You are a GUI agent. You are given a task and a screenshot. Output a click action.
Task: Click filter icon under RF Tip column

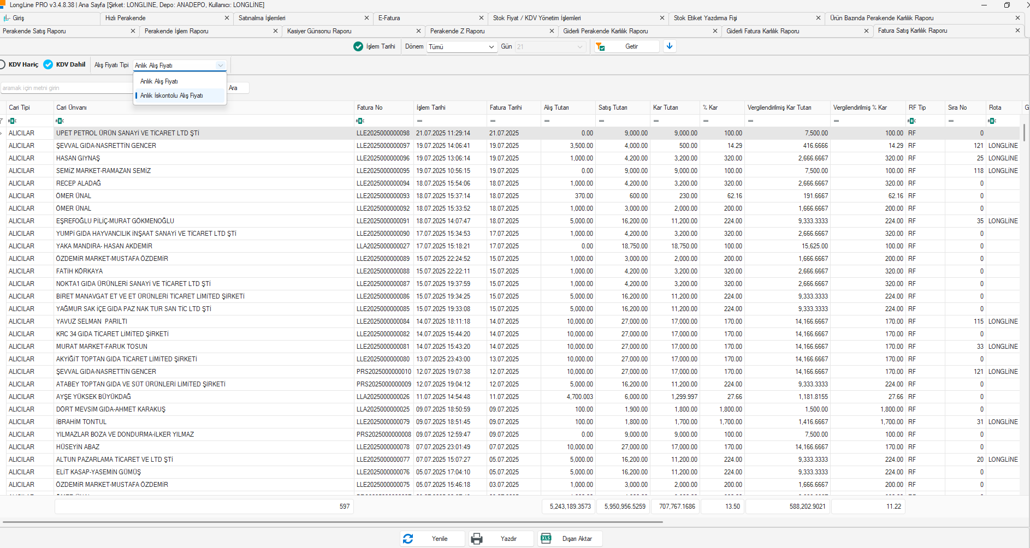(911, 121)
